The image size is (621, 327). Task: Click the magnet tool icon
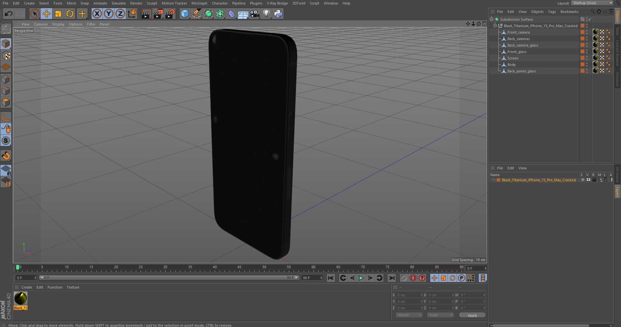pos(6,155)
